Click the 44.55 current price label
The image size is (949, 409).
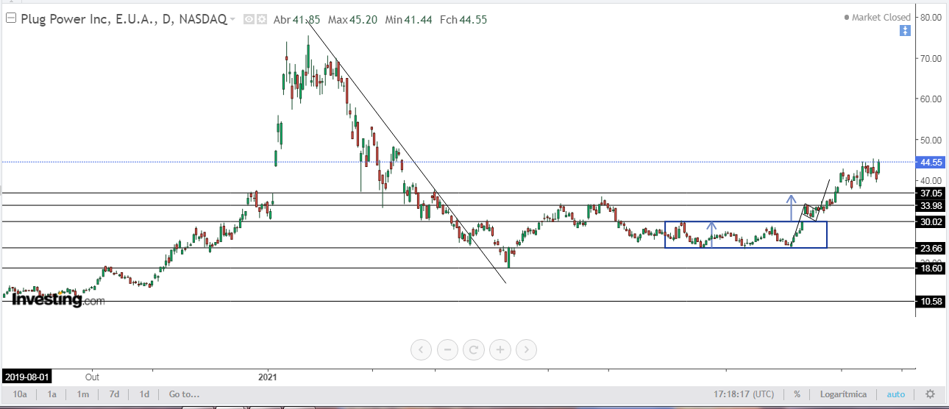931,162
